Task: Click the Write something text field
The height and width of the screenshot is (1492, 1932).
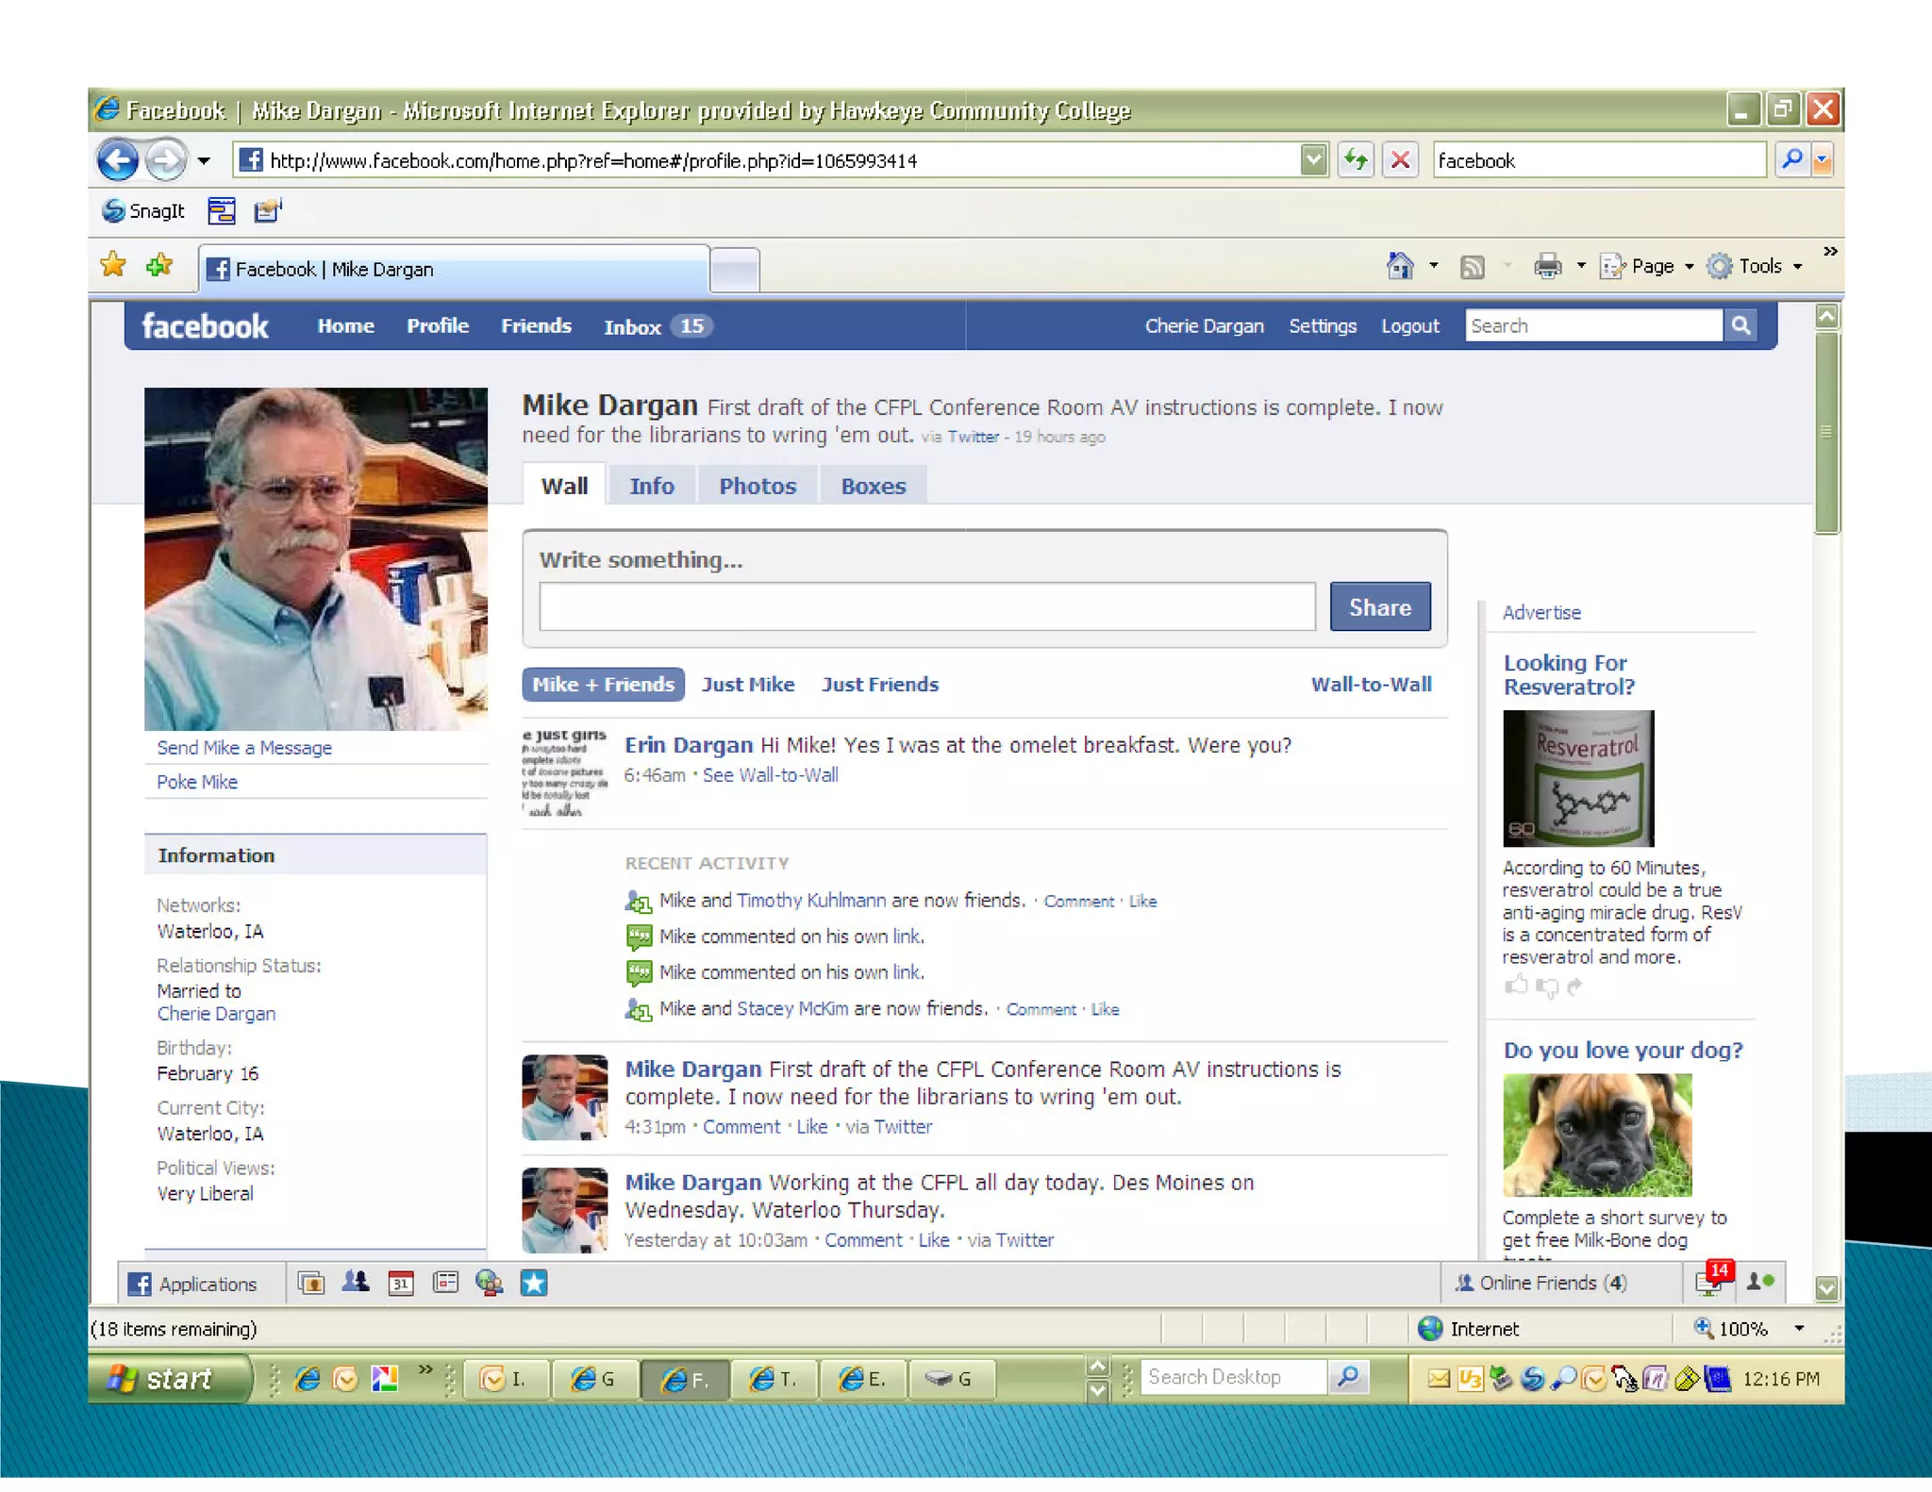Action: coord(927,606)
